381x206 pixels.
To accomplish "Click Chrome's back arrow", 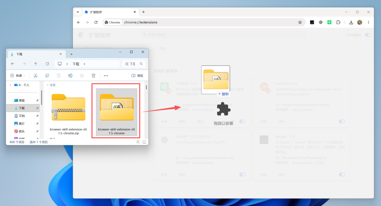I will pyautogui.click(x=78, y=22).
